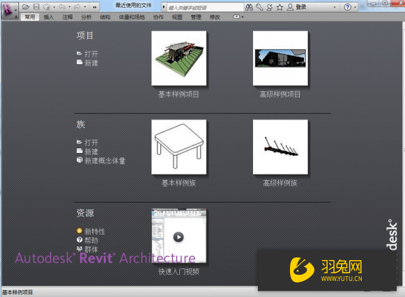Screen dimensions: 405x297
Task: Click the 新特性 resource link
Action: tap(95, 231)
